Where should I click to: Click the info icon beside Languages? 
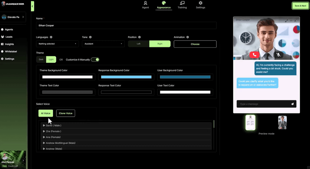(51, 37)
